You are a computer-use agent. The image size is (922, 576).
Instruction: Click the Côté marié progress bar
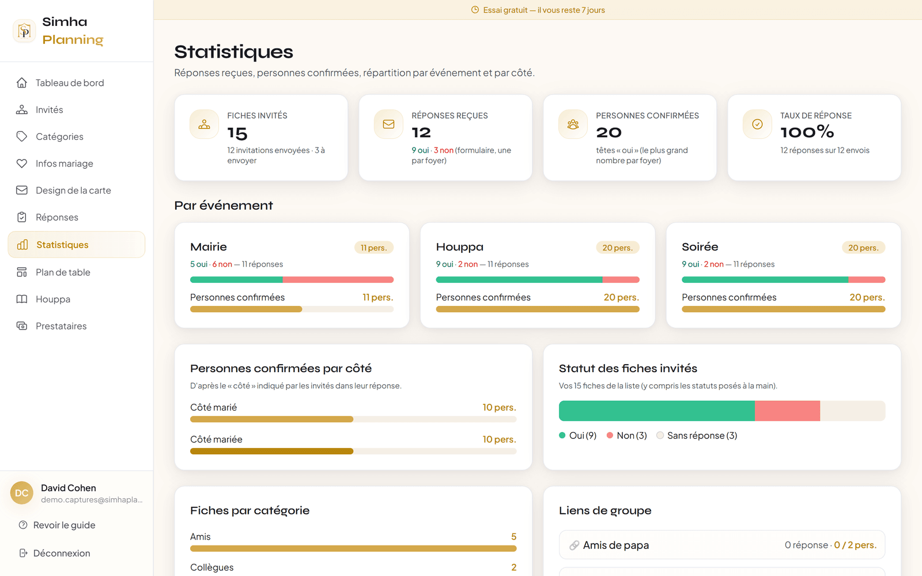pyautogui.click(x=353, y=419)
